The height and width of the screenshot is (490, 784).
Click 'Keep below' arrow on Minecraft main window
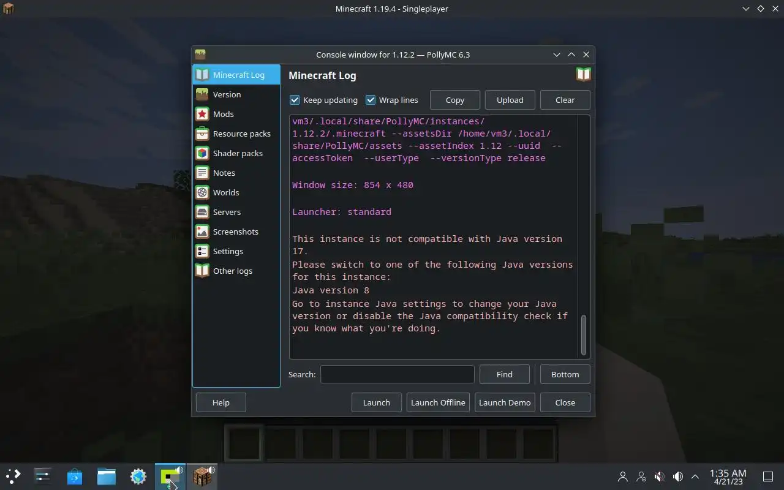pyautogui.click(x=746, y=9)
